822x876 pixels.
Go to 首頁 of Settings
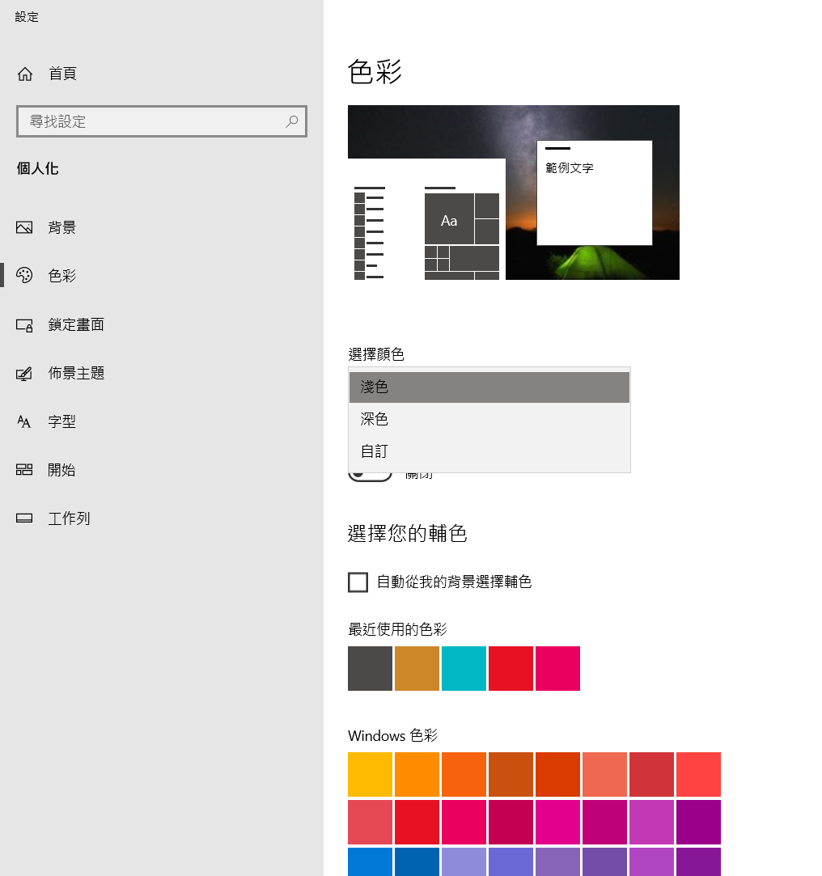tap(162, 74)
